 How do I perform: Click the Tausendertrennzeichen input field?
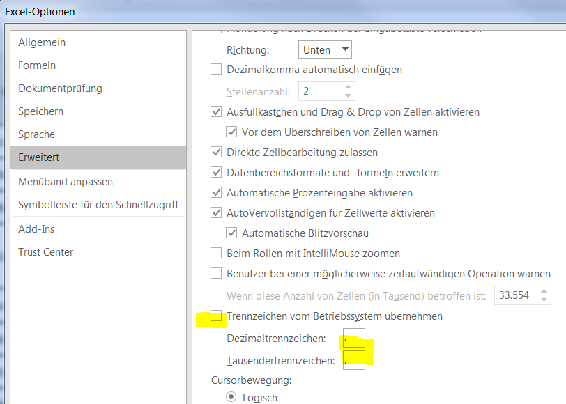click(354, 360)
